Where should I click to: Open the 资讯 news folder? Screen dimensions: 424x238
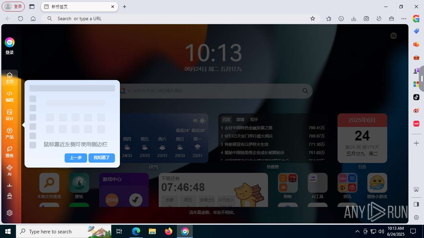[347, 183]
